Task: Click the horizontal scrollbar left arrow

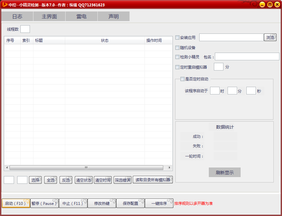Action: click(7, 168)
